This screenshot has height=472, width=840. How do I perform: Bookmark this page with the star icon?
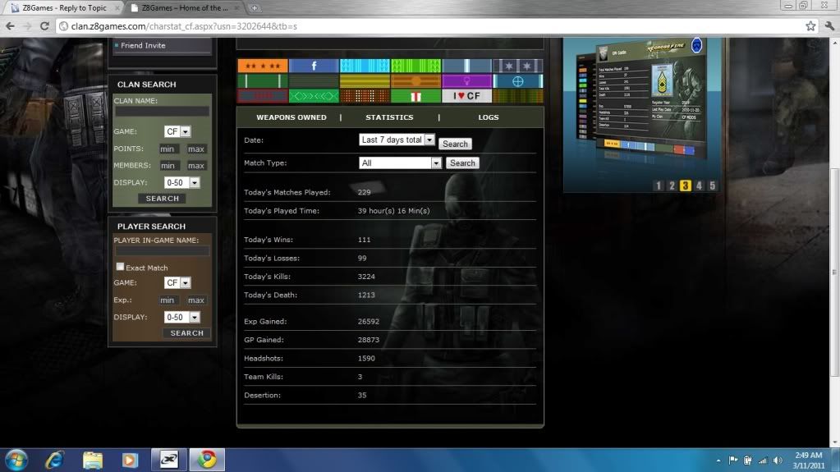[x=810, y=25]
